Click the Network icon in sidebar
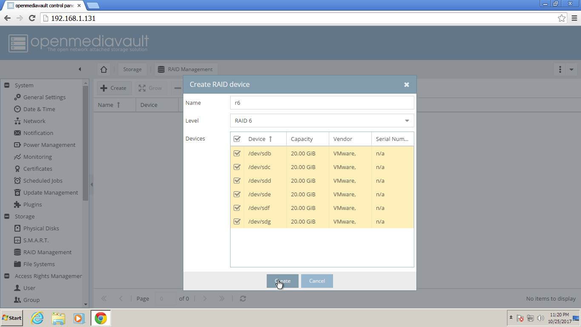 click(x=17, y=121)
